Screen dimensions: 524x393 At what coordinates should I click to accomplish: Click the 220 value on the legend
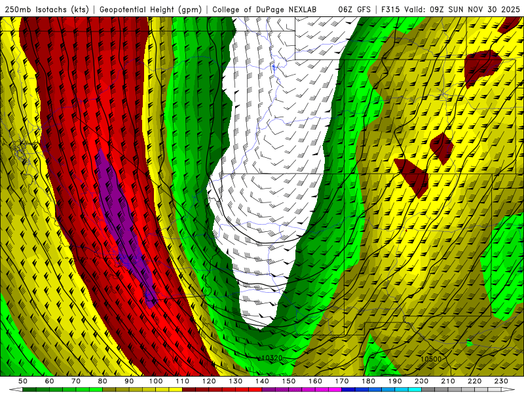coord(475,381)
